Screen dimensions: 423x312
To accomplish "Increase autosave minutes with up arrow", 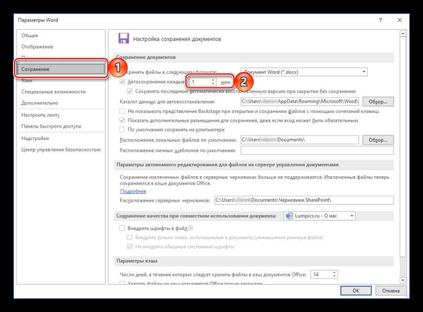I will coord(213,80).
